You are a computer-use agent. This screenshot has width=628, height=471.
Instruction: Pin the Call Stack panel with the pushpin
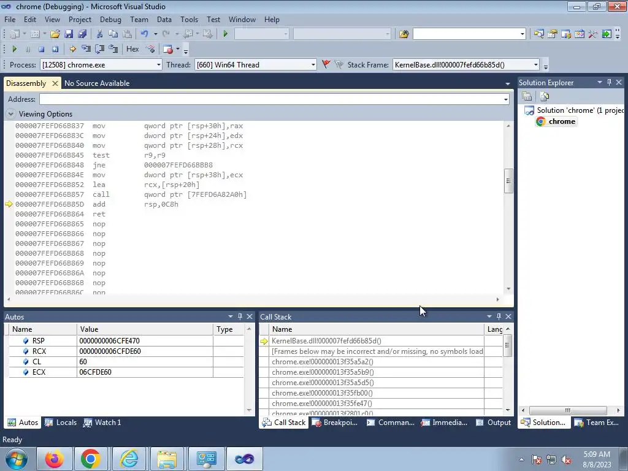point(499,316)
